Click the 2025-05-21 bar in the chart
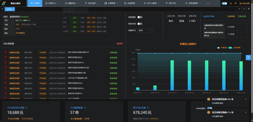The image size is (253, 122). (x=207, y=75)
